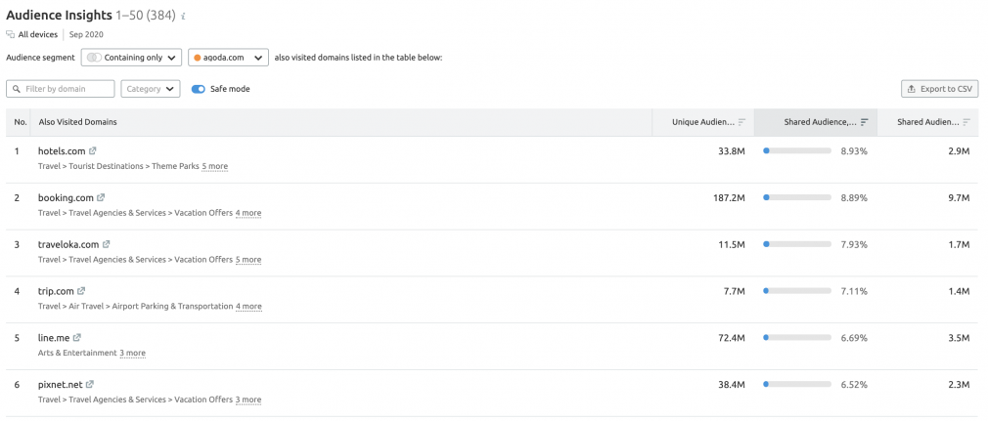Screen dimensions: 988x421
Task: Click the traveloka.com domain name
Action: [68, 244]
